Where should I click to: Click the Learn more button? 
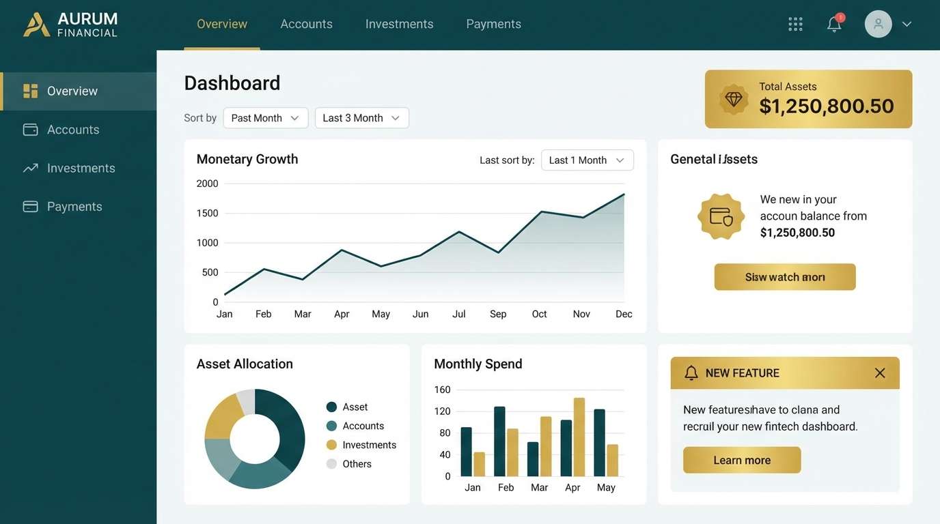(742, 459)
